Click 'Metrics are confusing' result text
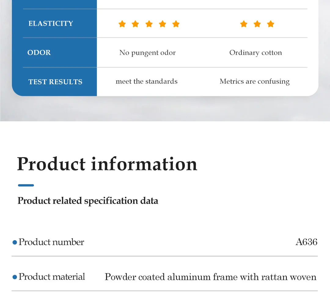330x295 pixels. click(255, 81)
